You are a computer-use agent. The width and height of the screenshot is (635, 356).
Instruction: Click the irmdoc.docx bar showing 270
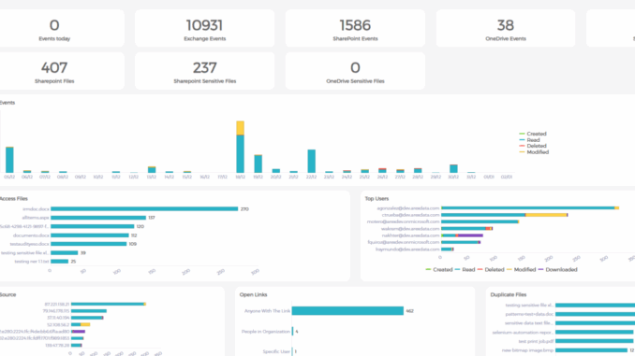click(144, 209)
